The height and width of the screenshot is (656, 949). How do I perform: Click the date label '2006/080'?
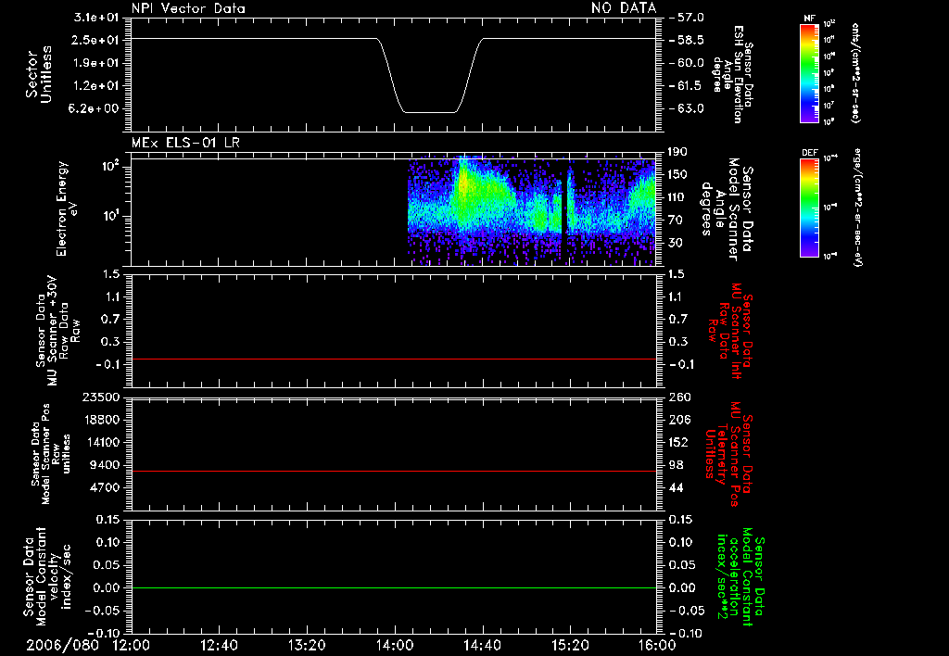[x=62, y=645]
